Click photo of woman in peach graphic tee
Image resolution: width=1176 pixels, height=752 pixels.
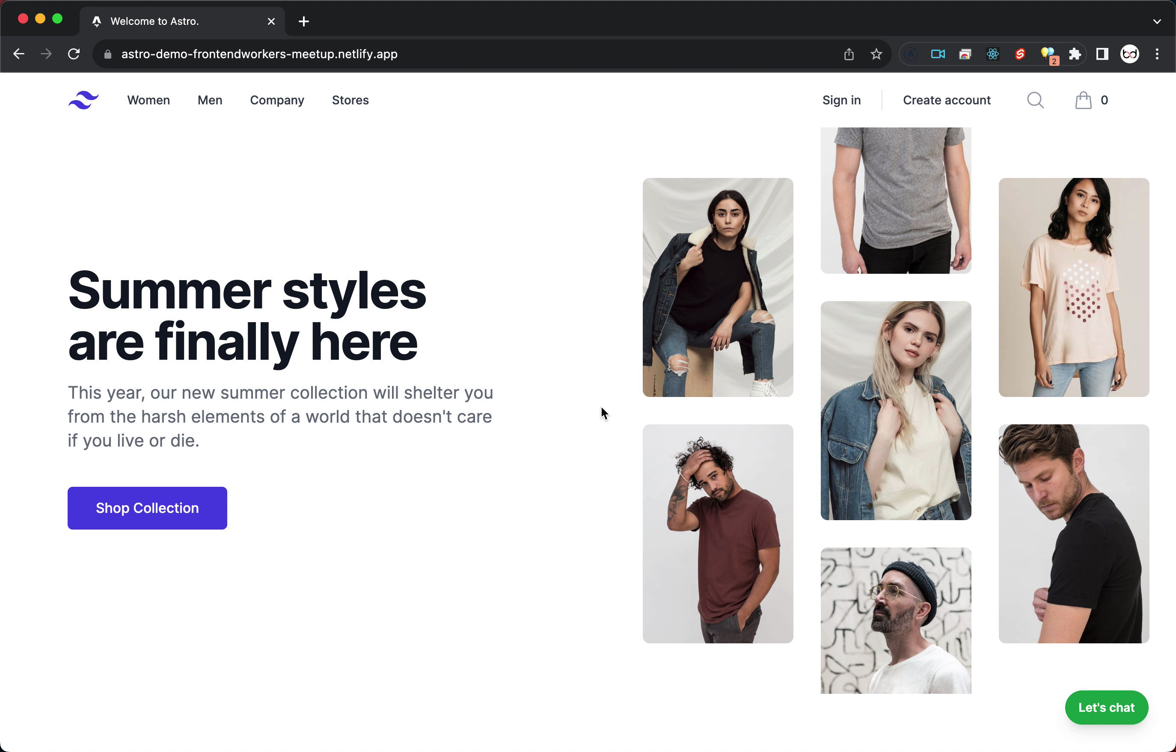click(x=1074, y=287)
